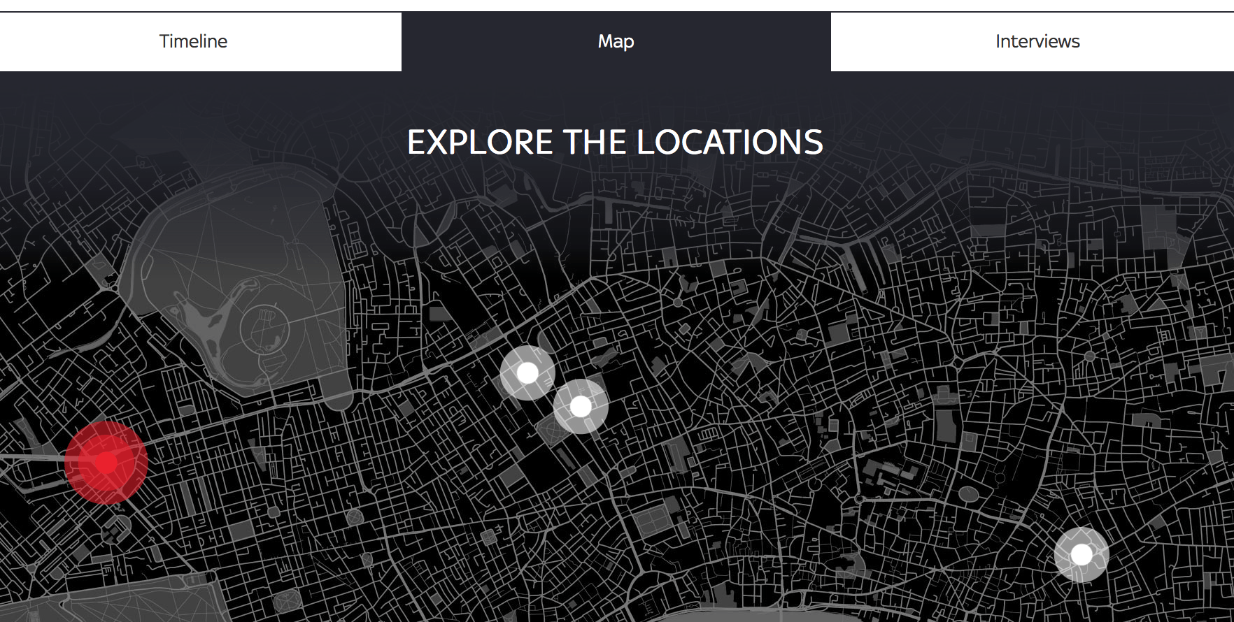Select the lone white marker at the map's bottom-right
Screen dimensions: 1234x622
pos(1081,555)
